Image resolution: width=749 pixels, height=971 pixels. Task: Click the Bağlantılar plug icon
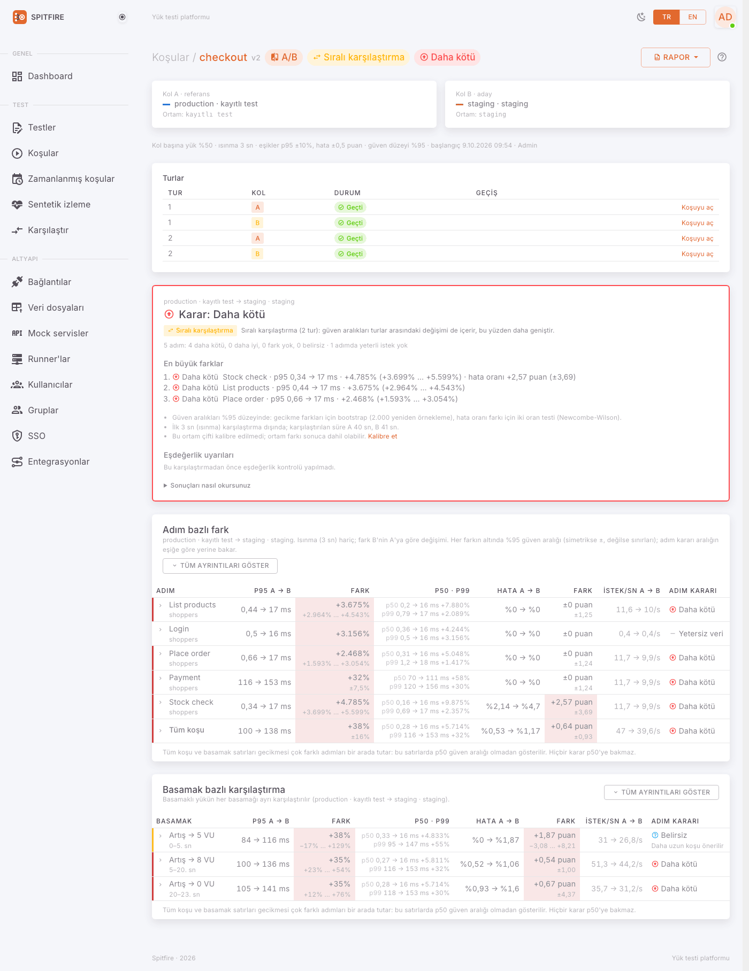tap(17, 282)
